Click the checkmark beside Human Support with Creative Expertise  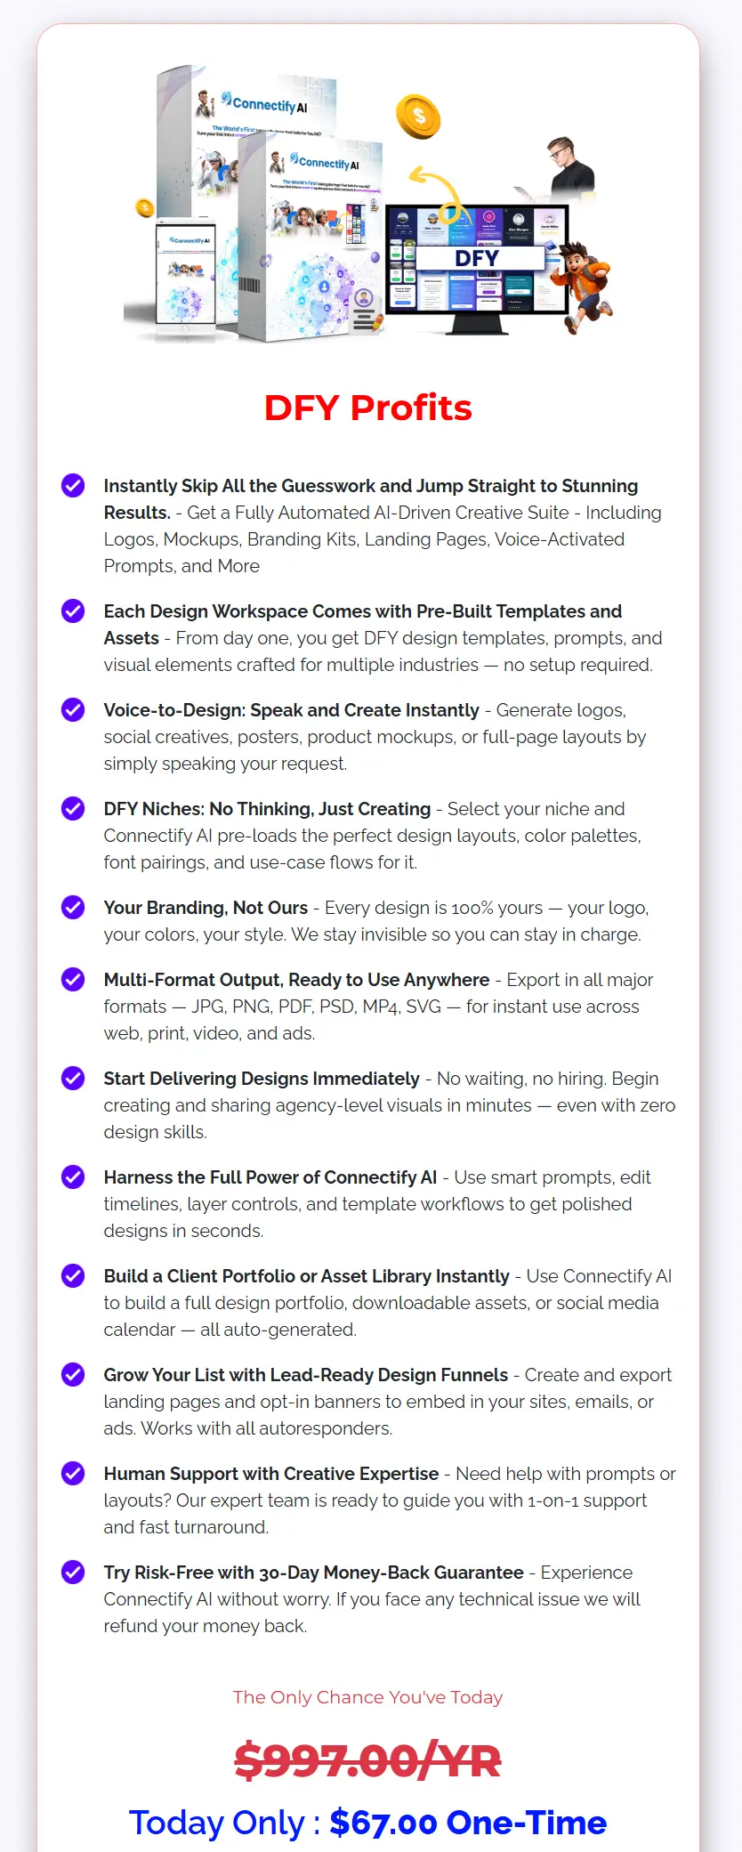(73, 1474)
